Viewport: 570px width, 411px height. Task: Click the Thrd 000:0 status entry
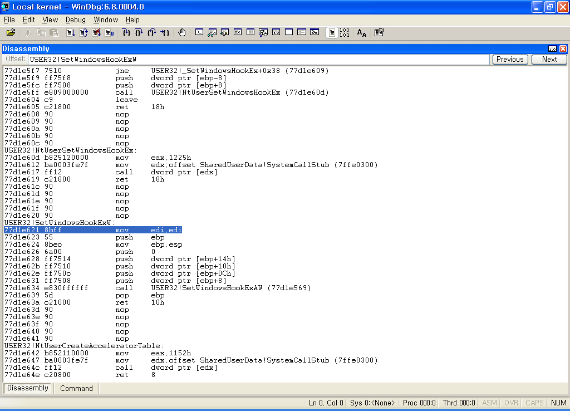(459, 403)
